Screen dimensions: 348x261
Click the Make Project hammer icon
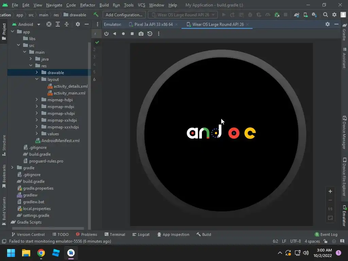point(96,15)
